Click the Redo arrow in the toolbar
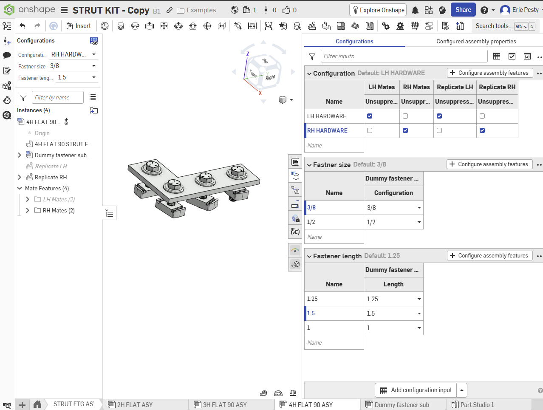Image resolution: width=543 pixels, height=410 pixels. pyautogui.click(x=37, y=26)
